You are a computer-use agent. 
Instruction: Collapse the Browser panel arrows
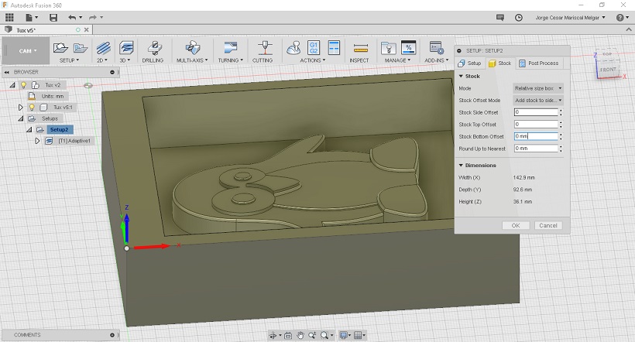click(x=7, y=72)
